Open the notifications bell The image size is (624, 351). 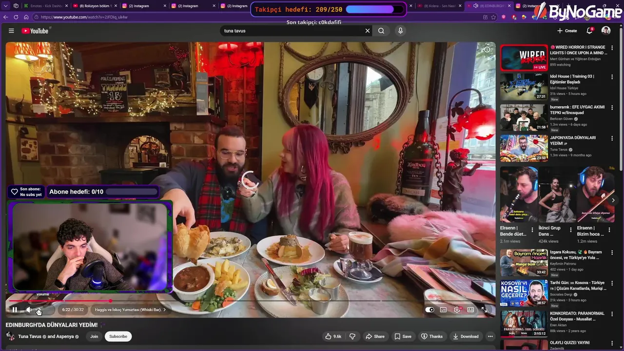pos(589,31)
